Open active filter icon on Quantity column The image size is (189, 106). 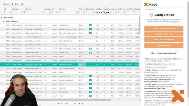point(109,12)
